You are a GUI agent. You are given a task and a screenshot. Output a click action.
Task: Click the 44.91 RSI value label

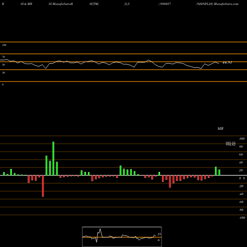pyautogui.click(x=227, y=63)
